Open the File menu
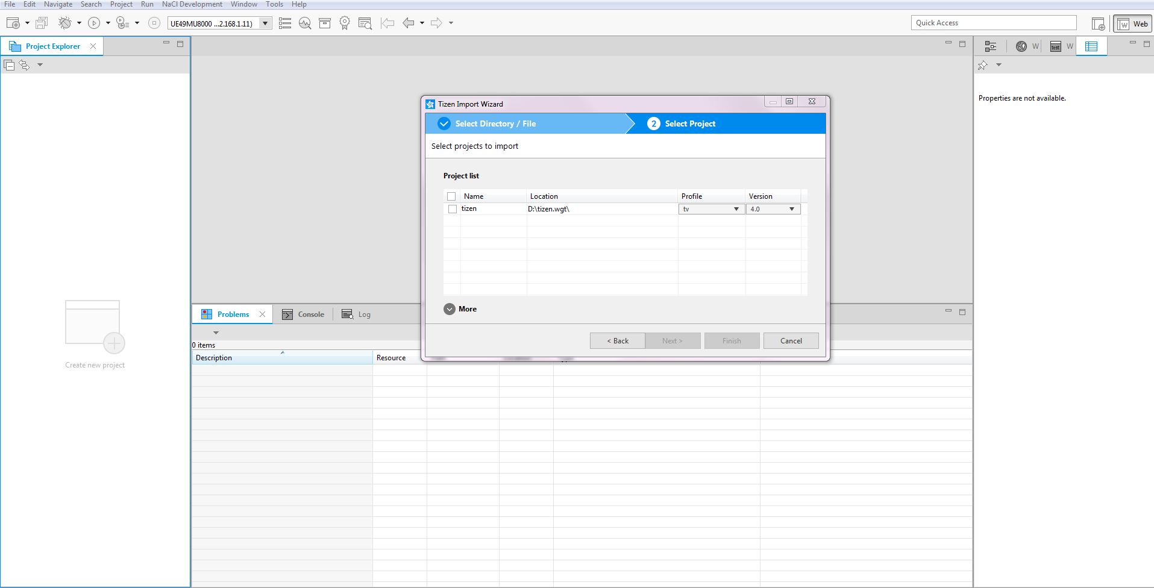Image resolution: width=1154 pixels, height=588 pixels. [x=10, y=4]
